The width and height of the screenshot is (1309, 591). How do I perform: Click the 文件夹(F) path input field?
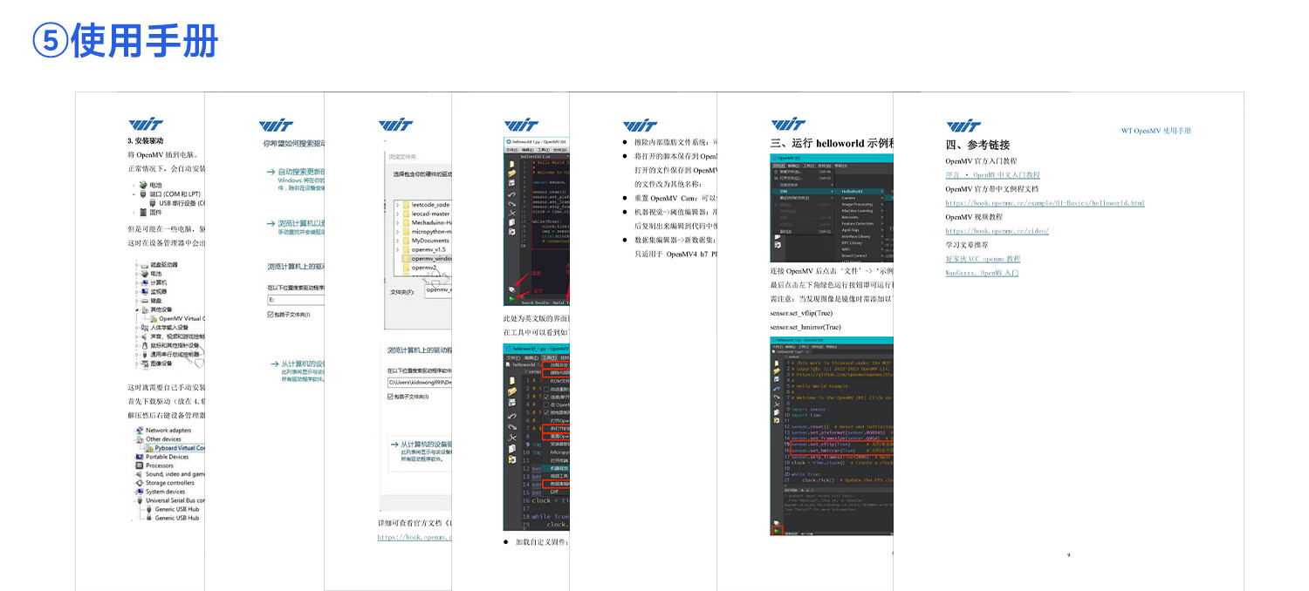[x=438, y=291]
